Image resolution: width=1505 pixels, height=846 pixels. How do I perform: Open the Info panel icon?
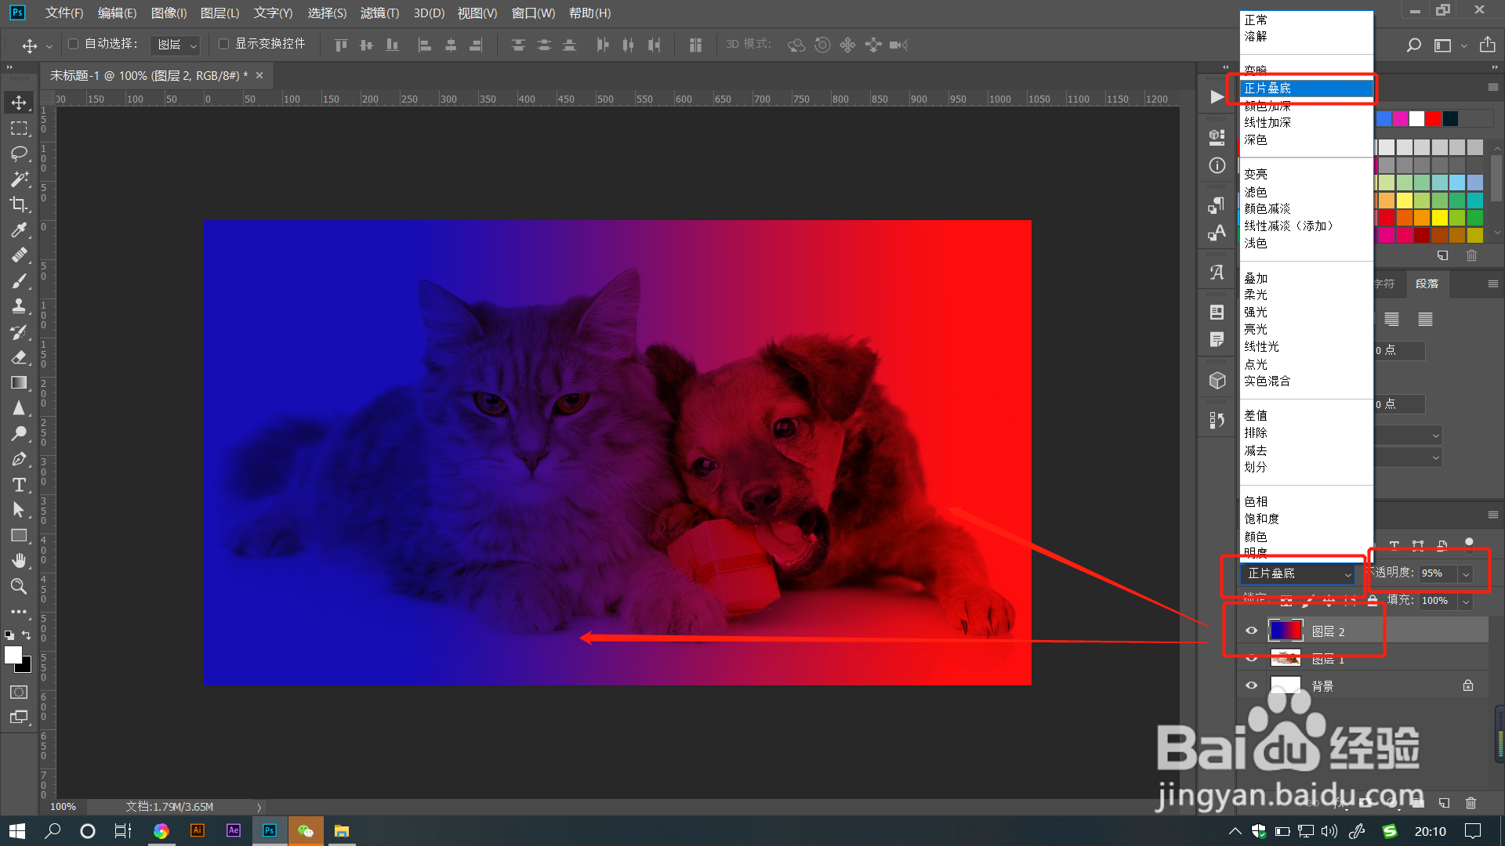click(1217, 165)
